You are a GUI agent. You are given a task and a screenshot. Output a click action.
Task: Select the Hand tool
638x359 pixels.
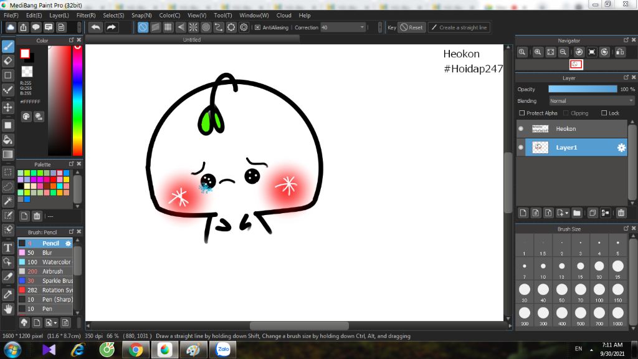pos(7,309)
